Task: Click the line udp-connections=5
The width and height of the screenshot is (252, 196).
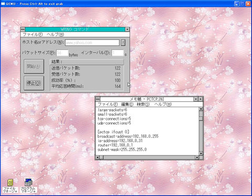Action: 114,123
